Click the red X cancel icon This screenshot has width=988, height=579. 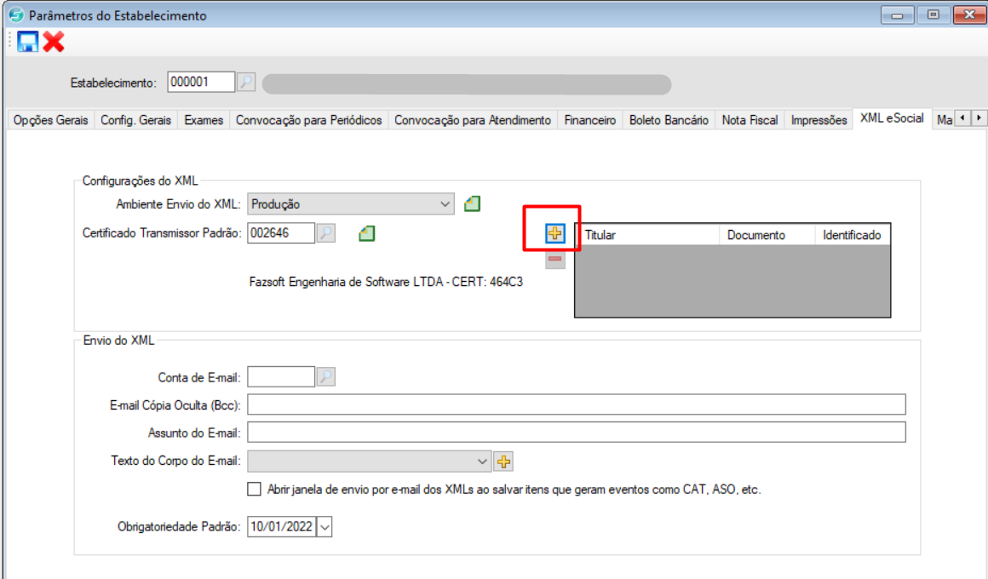point(54,41)
